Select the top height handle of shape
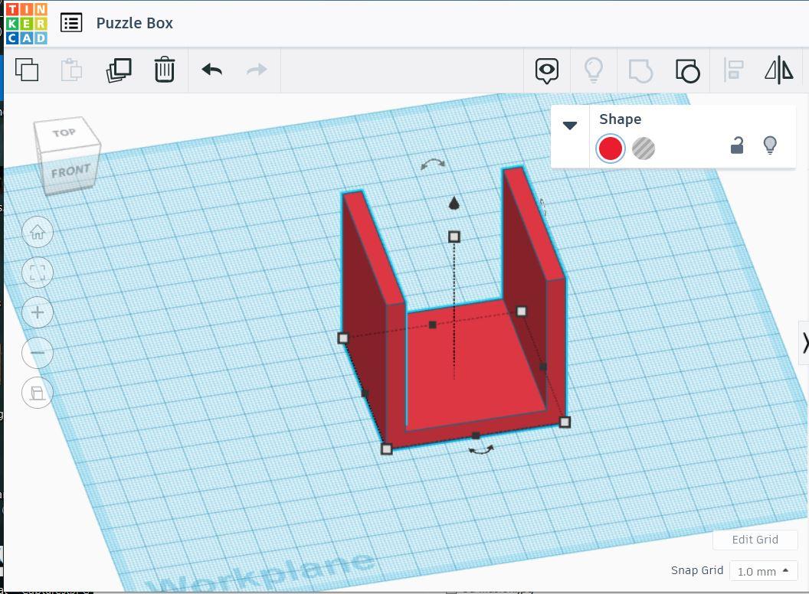Image resolution: width=809 pixels, height=594 pixels. 454,237
